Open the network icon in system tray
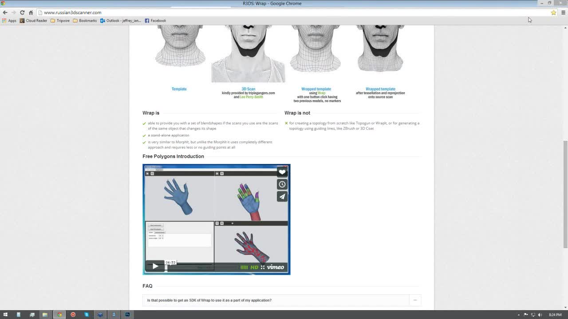The width and height of the screenshot is (568, 319). [533, 315]
